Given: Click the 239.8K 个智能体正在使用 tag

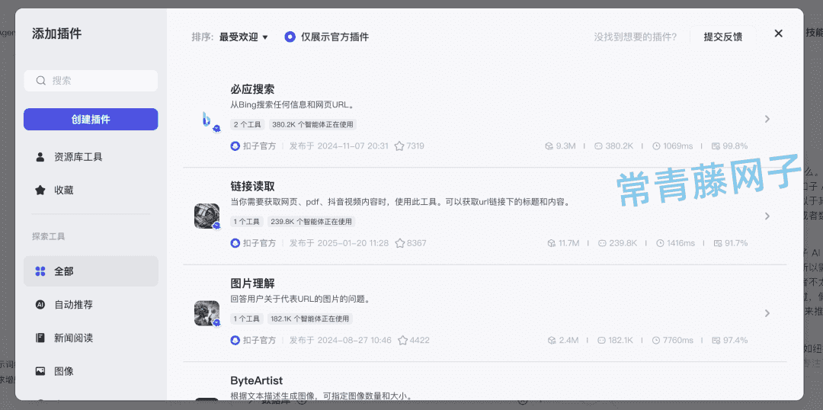Looking at the screenshot, I should click(311, 222).
